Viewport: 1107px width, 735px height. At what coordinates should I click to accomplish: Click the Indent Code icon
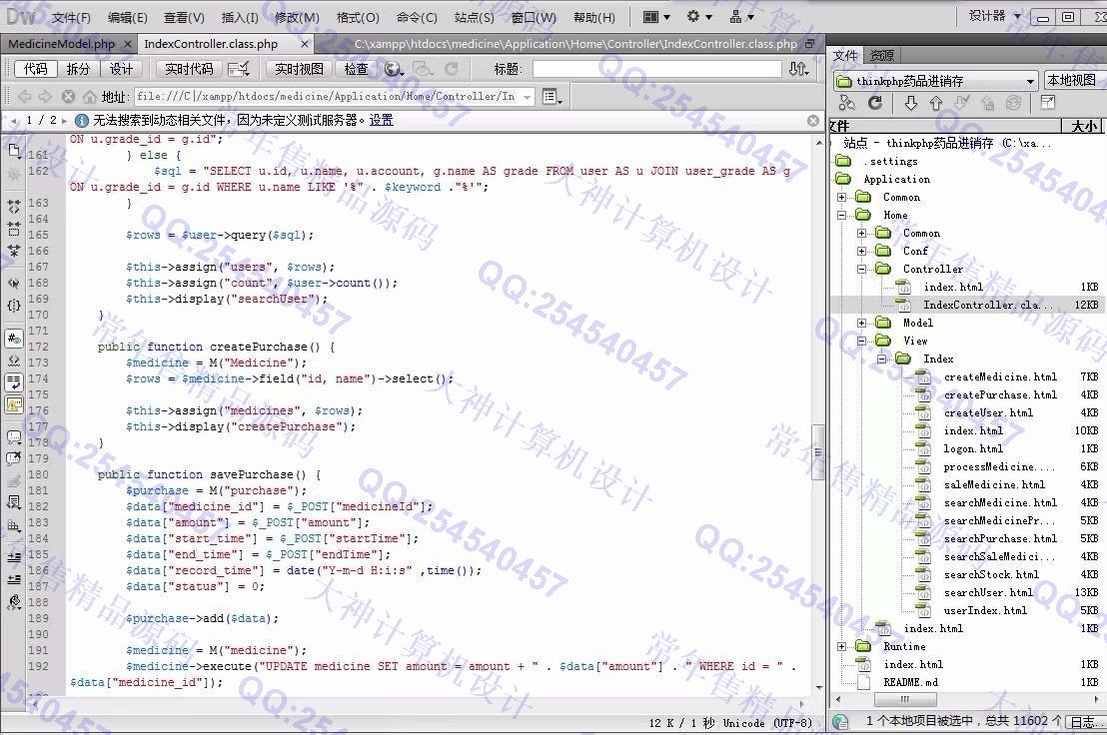(13, 557)
